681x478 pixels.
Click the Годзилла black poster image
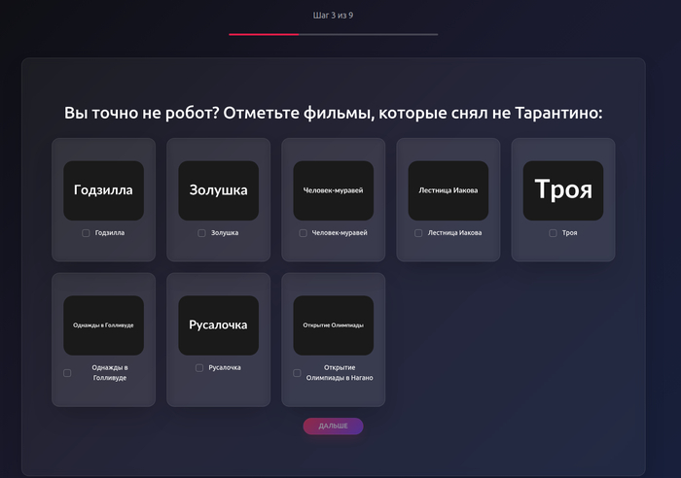click(103, 190)
